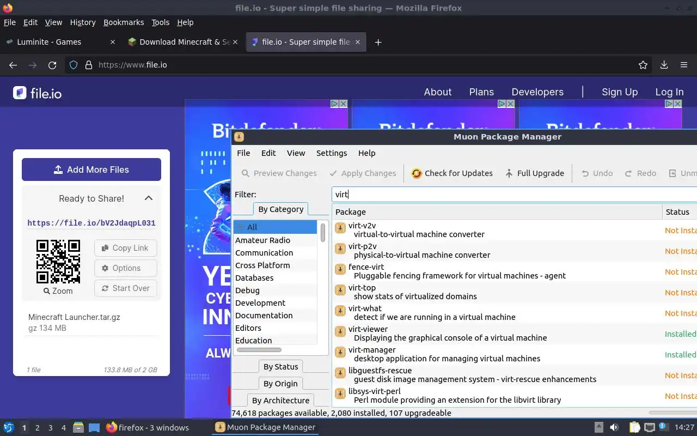Click the site padlock security icon
697x436 pixels.
tap(89, 65)
